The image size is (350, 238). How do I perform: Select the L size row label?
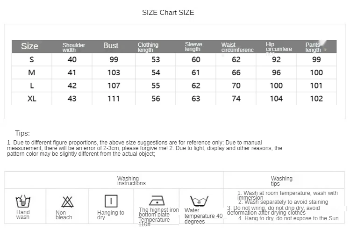click(32, 86)
